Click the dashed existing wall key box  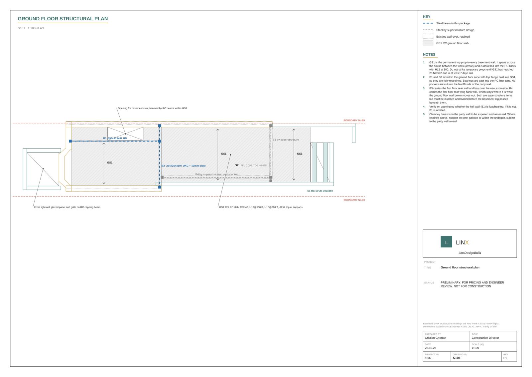428,36
